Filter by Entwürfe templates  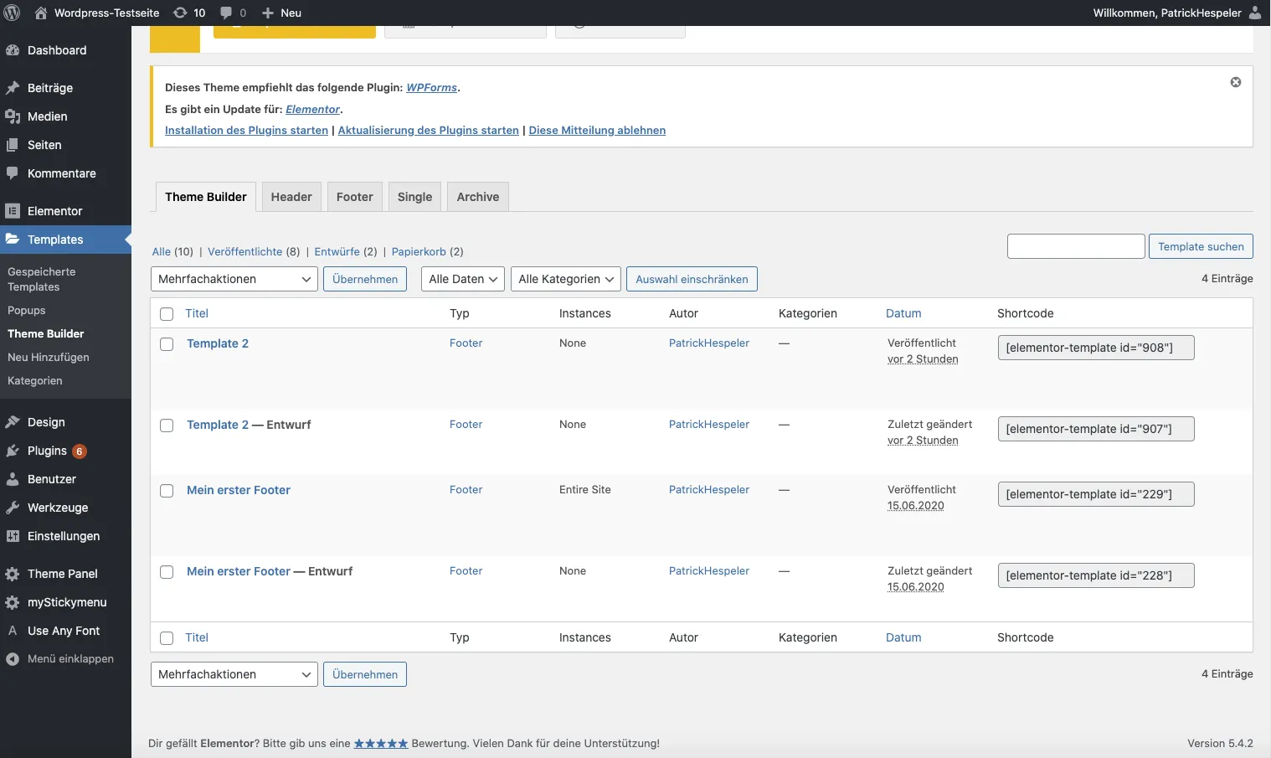pos(337,251)
